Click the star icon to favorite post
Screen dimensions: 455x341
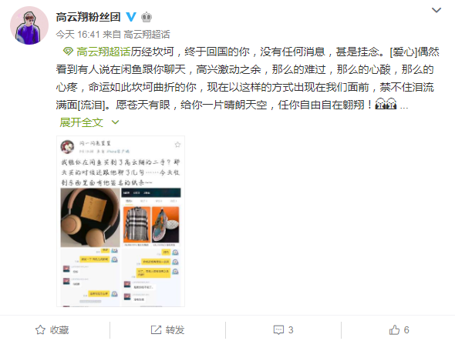[x=40, y=329]
